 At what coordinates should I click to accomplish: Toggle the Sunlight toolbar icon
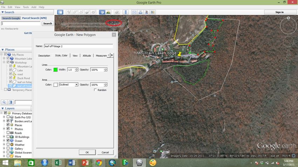pyautogui.click(x=108, y=12)
